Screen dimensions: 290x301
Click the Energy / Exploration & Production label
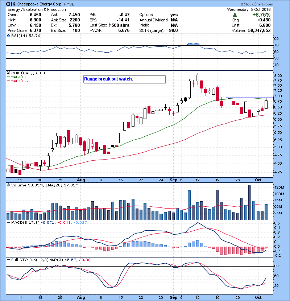coord(37,9)
